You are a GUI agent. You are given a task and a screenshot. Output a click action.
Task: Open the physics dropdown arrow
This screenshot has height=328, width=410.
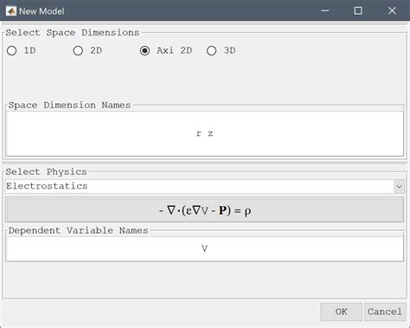click(x=399, y=186)
